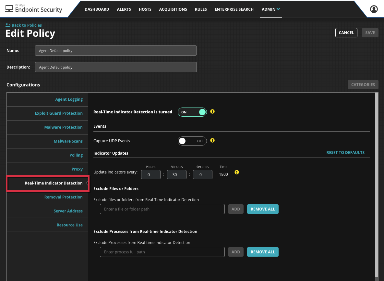
Task: Select Real-Time Indicator Detection configuration
Action: coord(47,183)
